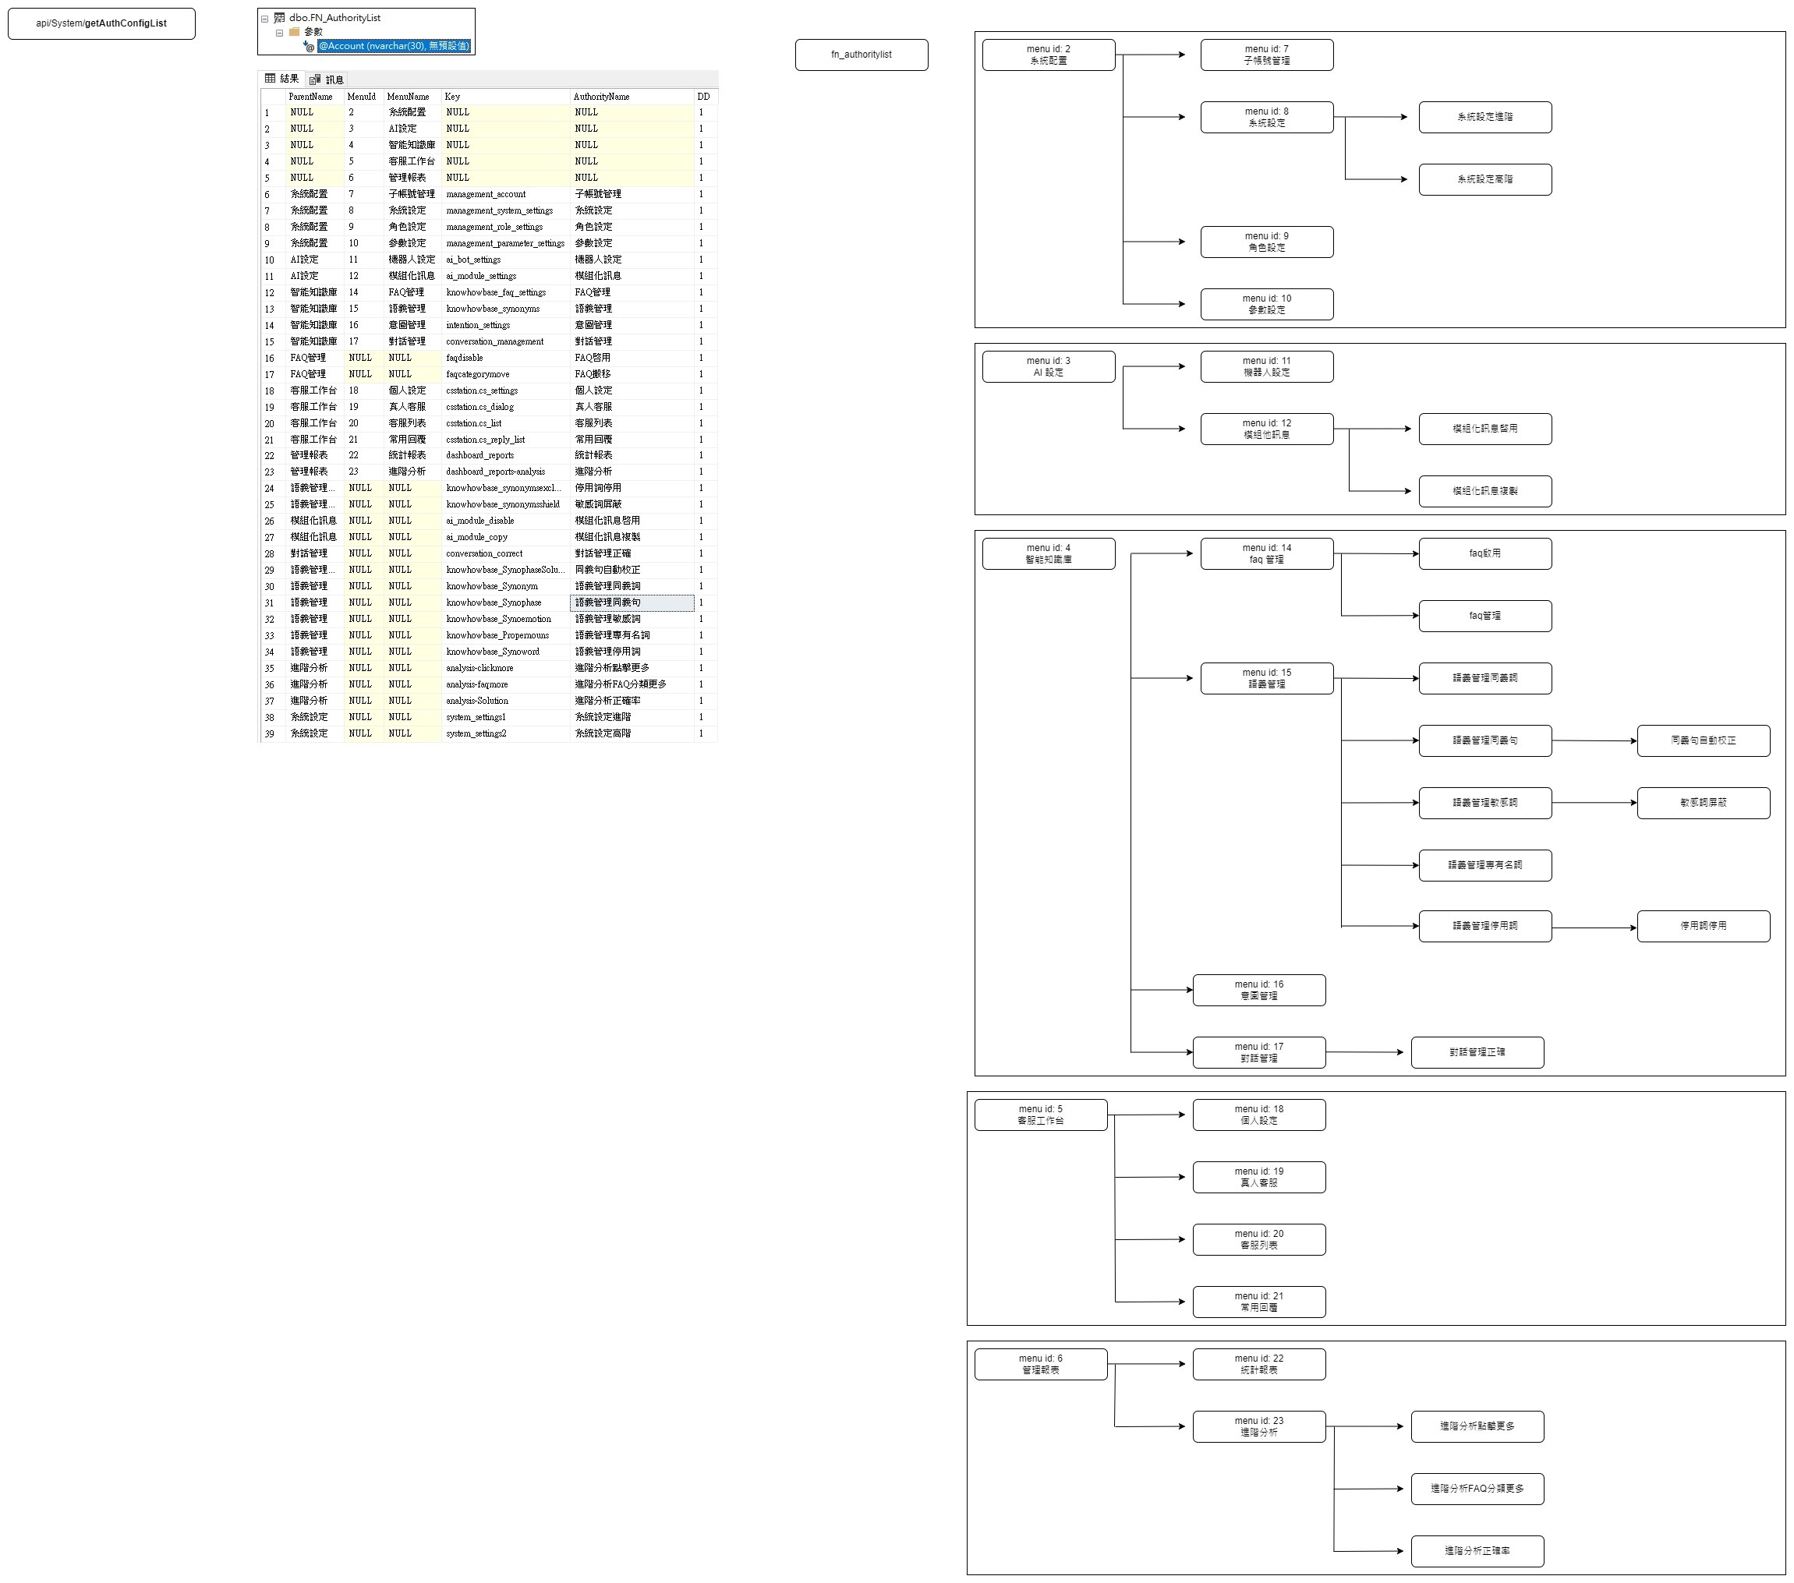Select the menu id: 14 faq 管理 node
Image resolution: width=1794 pixels, height=1583 pixels.
tap(1266, 553)
